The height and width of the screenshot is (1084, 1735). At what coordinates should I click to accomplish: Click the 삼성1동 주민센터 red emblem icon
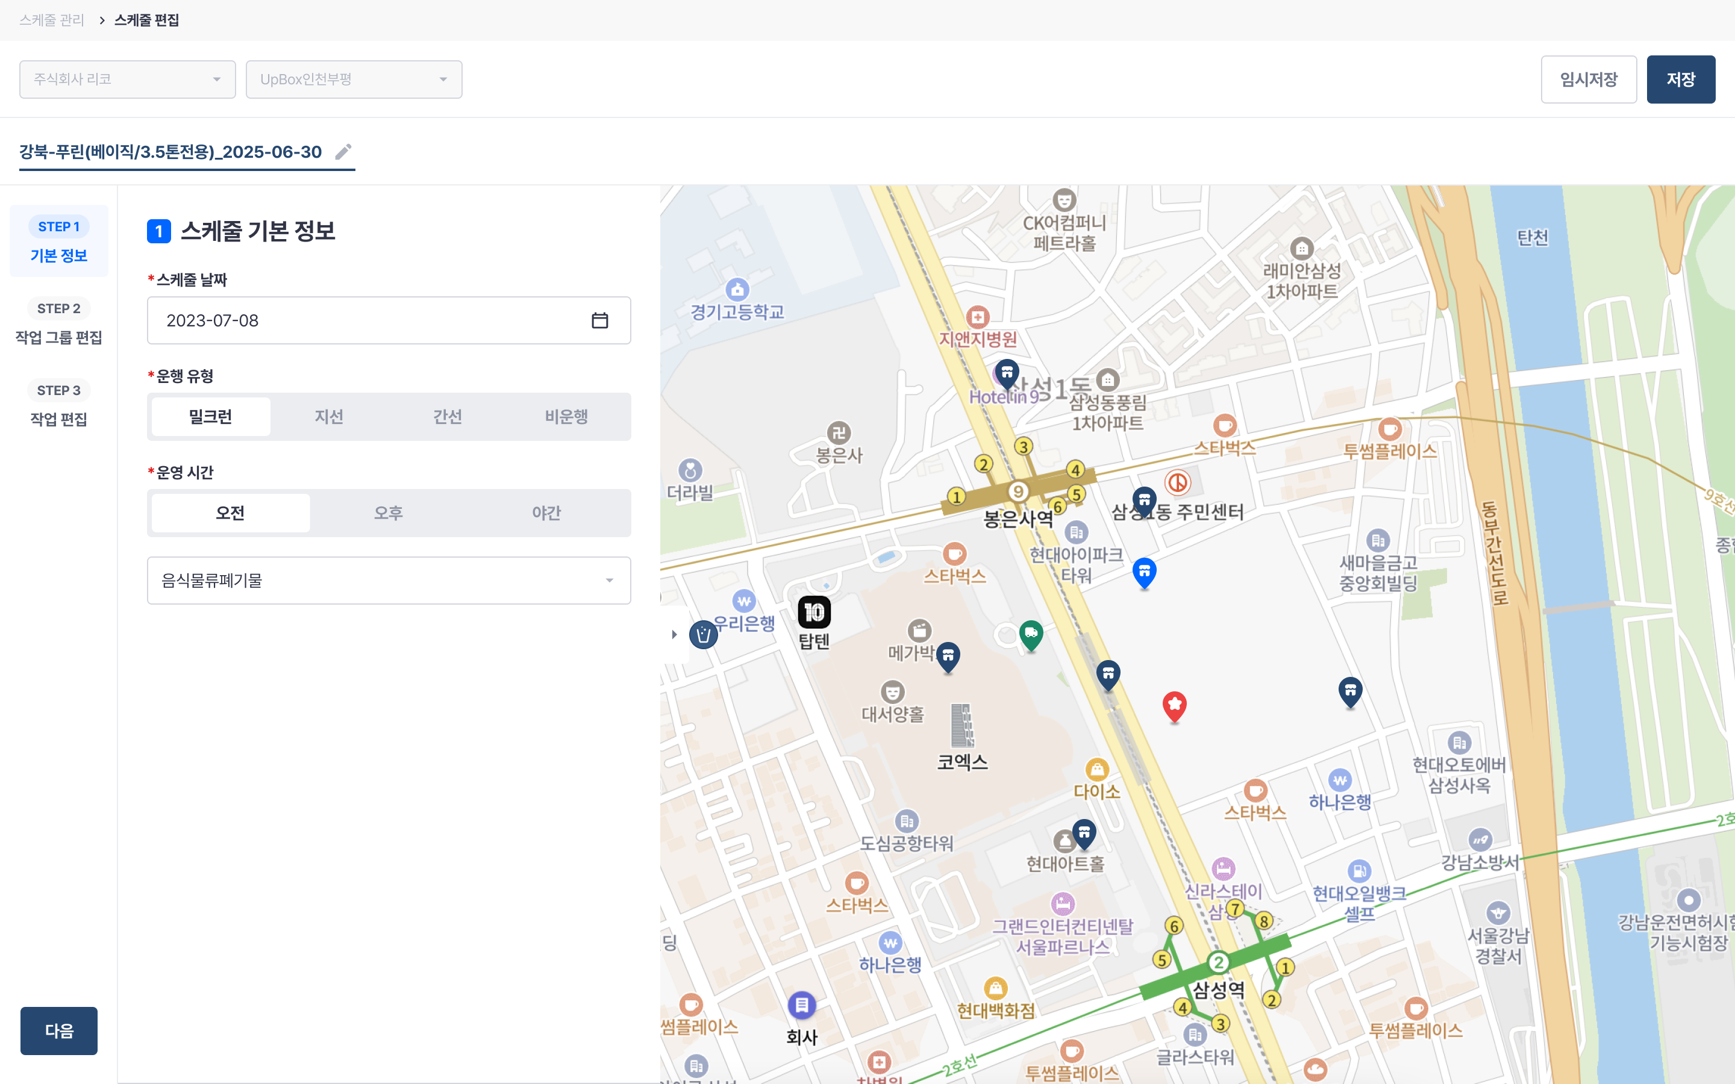(1177, 482)
